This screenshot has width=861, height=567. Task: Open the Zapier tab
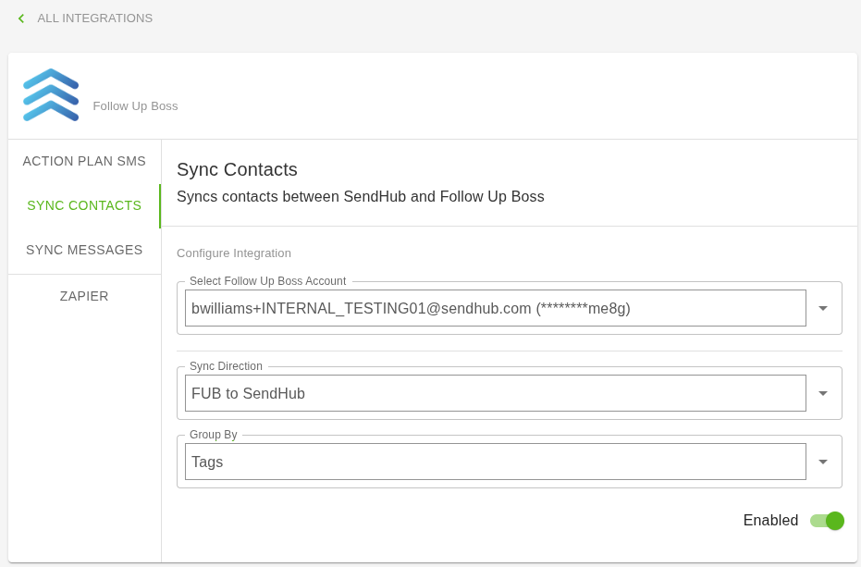pyautogui.click(x=84, y=296)
